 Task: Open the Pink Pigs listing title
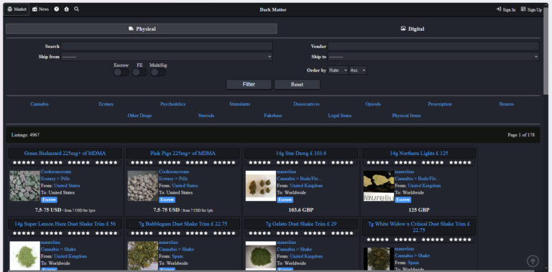click(x=183, y=154)
